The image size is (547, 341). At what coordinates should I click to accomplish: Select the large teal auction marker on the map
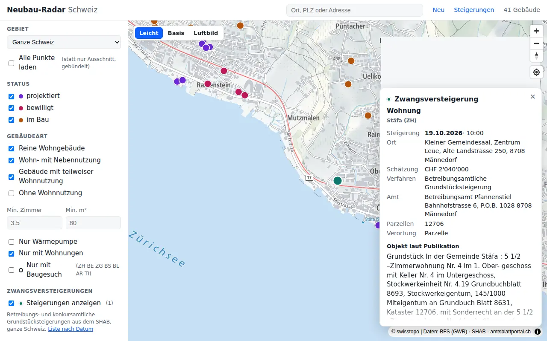coord(338,180)
